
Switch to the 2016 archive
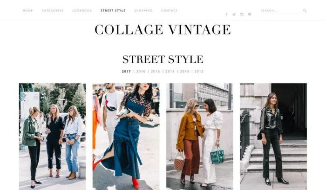pos(141,72)
